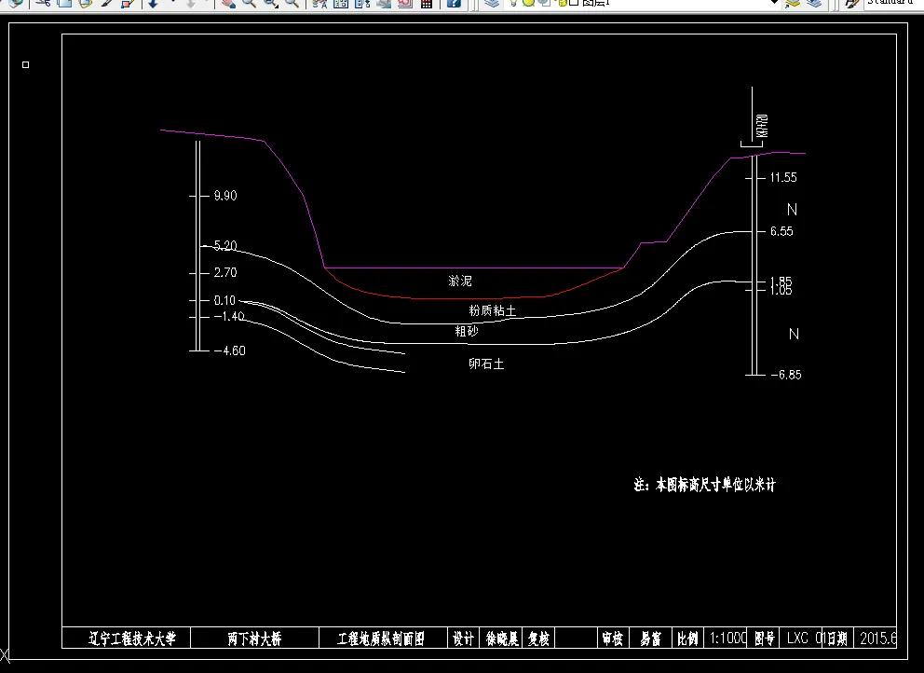
Task: Expand the layer list dropdown arrow
Action: click(774, 3)
